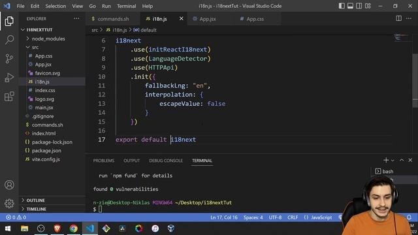Close the terminal panel

410,160
